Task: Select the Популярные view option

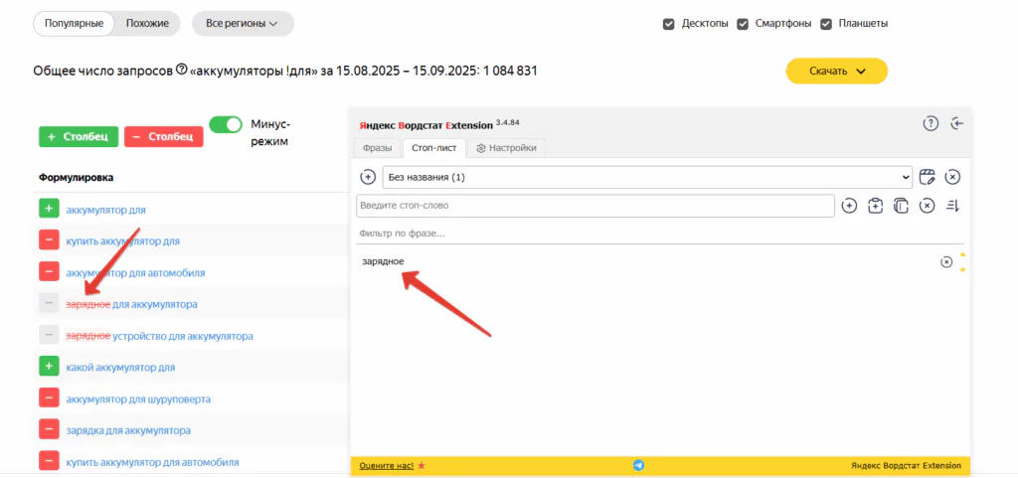Action: [74, 23]
